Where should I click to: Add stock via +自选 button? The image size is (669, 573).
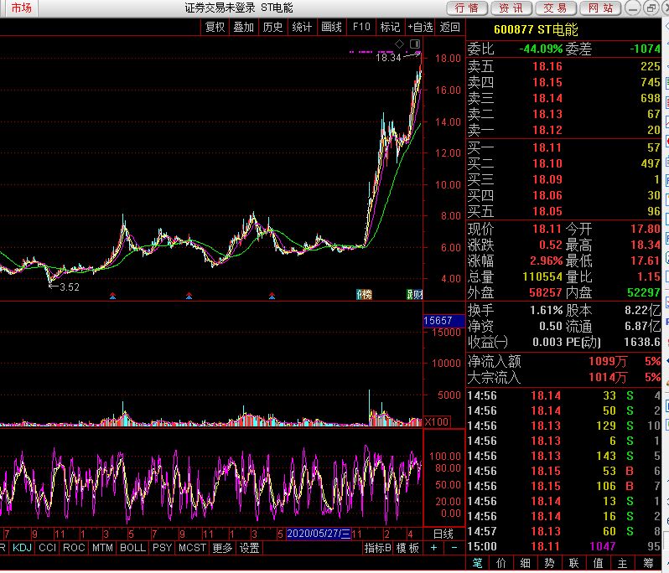(x=420, y=27)
